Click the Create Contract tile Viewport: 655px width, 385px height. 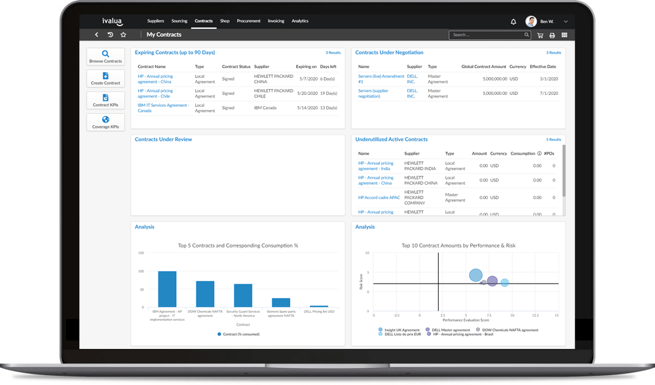(x=105, y=79)
